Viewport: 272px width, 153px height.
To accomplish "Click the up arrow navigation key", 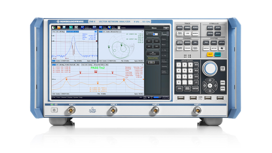I will (210, 80).
